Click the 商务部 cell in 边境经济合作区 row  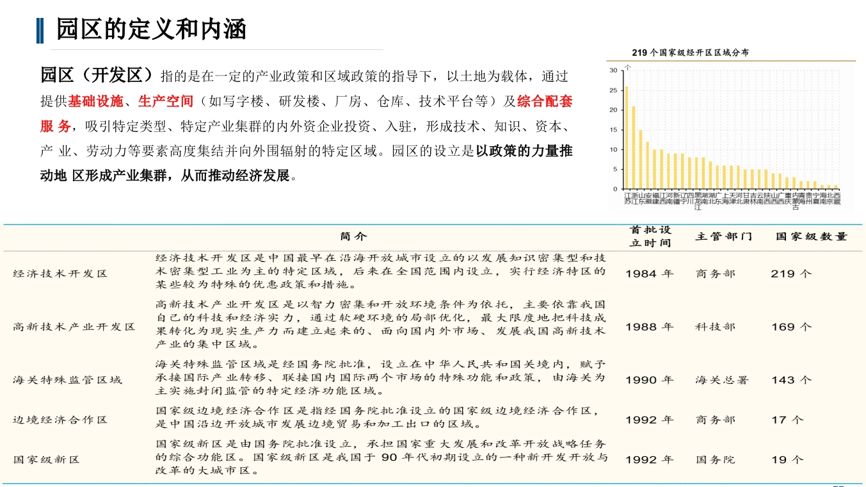click(716, 420)
